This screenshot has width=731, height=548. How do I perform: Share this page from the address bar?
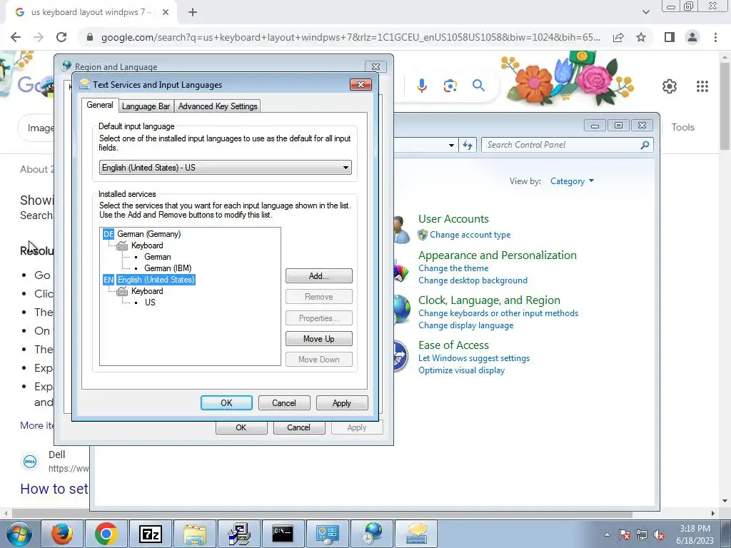[618, 37]
